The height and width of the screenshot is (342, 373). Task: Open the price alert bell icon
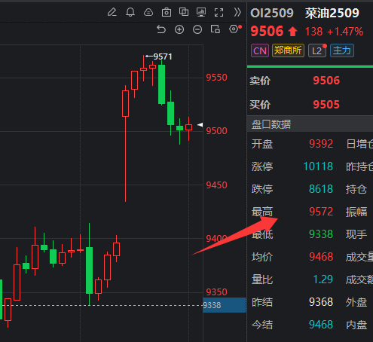coord(130,12)
